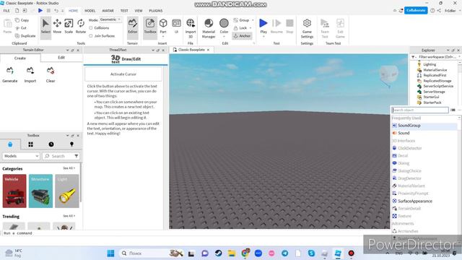Expand Categories See All
The width and height of the screenshot is (462, 260).
[69, 168]
